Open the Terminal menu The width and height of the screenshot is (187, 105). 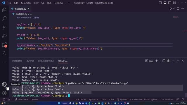tap(59, 3)
